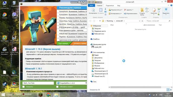173x97 pixels.
Task: Collapse the Explorer ribbon chevron
Action: (168, 5)
